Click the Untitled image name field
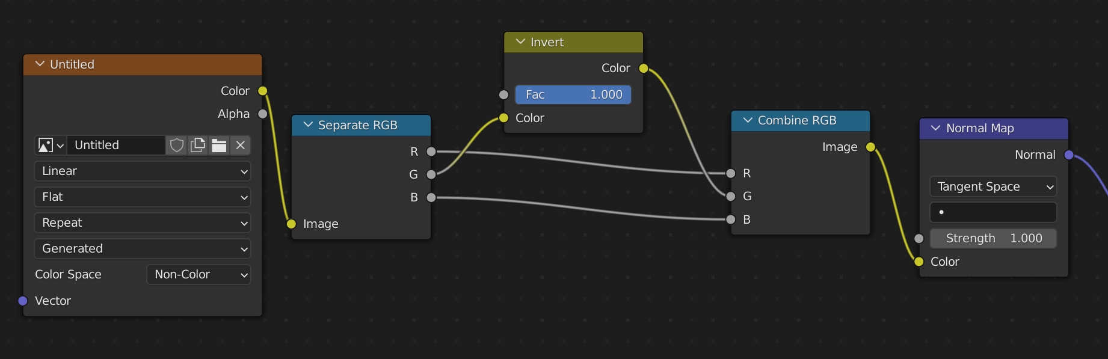Screen dimensions: 1108x359 pos(115,146)
